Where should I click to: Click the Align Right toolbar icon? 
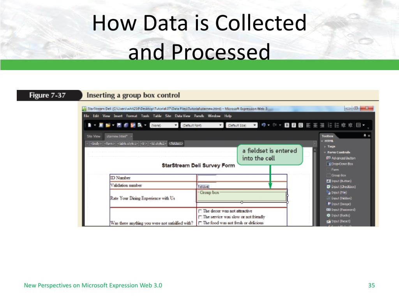(322, 125)
